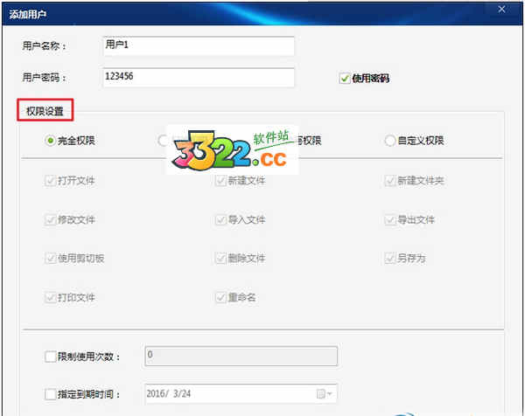
Task: Open the expiry date calendar dropdown
Action: coord(324,394)
